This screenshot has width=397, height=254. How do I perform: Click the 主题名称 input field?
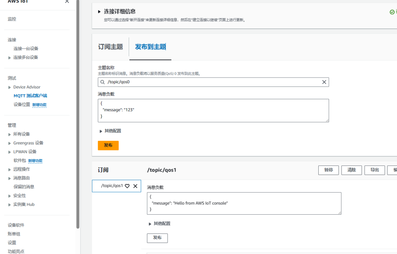tap(213, 82)
